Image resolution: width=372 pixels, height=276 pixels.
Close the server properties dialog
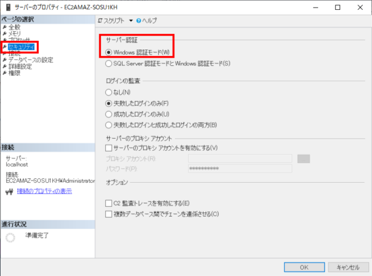pos(360,8)
